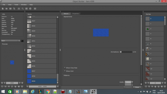Open the View menu

(10, 5)
